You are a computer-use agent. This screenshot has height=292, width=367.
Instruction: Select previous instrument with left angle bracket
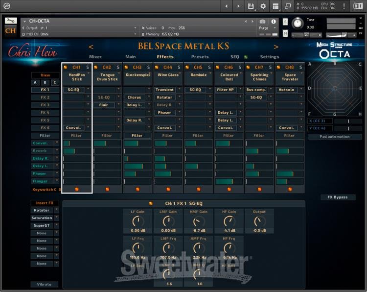(91, 47)
